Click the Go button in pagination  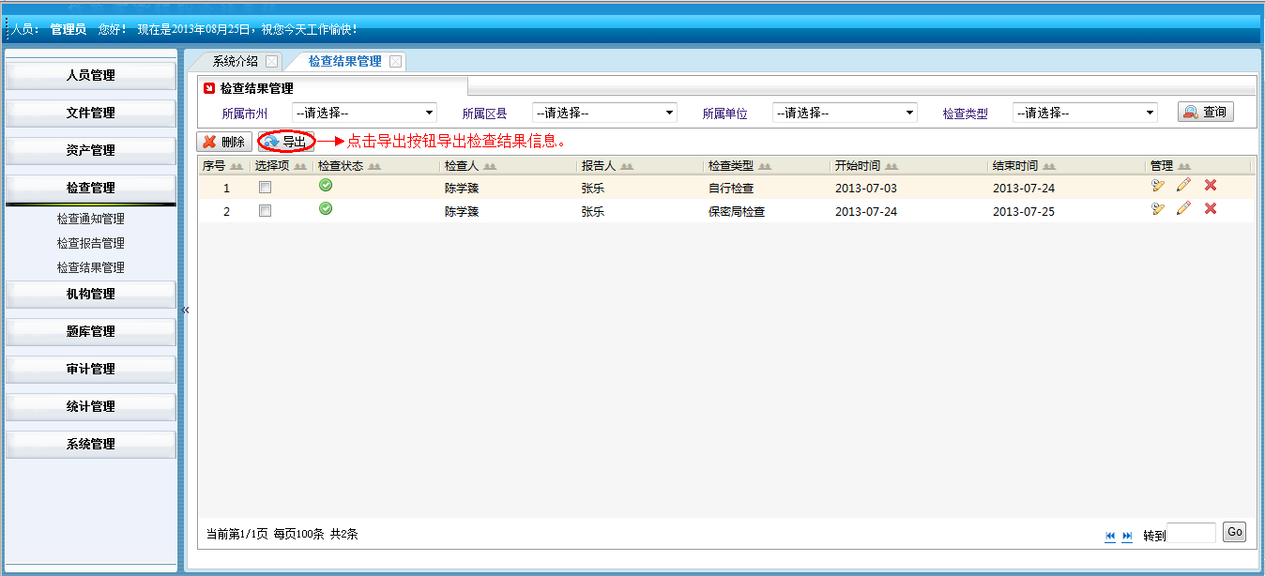[x=1235, y=533]
